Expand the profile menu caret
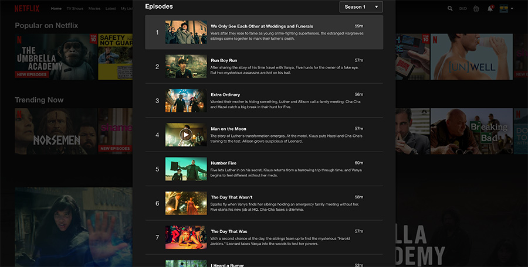 tap(512, 9)
